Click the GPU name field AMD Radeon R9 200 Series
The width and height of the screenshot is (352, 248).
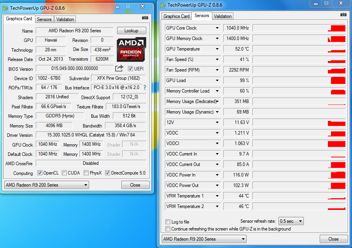click(75, 31)
